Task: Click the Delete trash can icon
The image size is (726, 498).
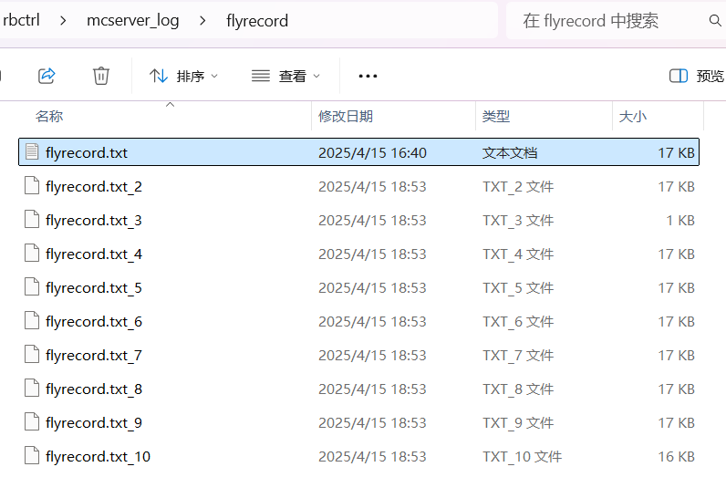Action: pos(101,76)
